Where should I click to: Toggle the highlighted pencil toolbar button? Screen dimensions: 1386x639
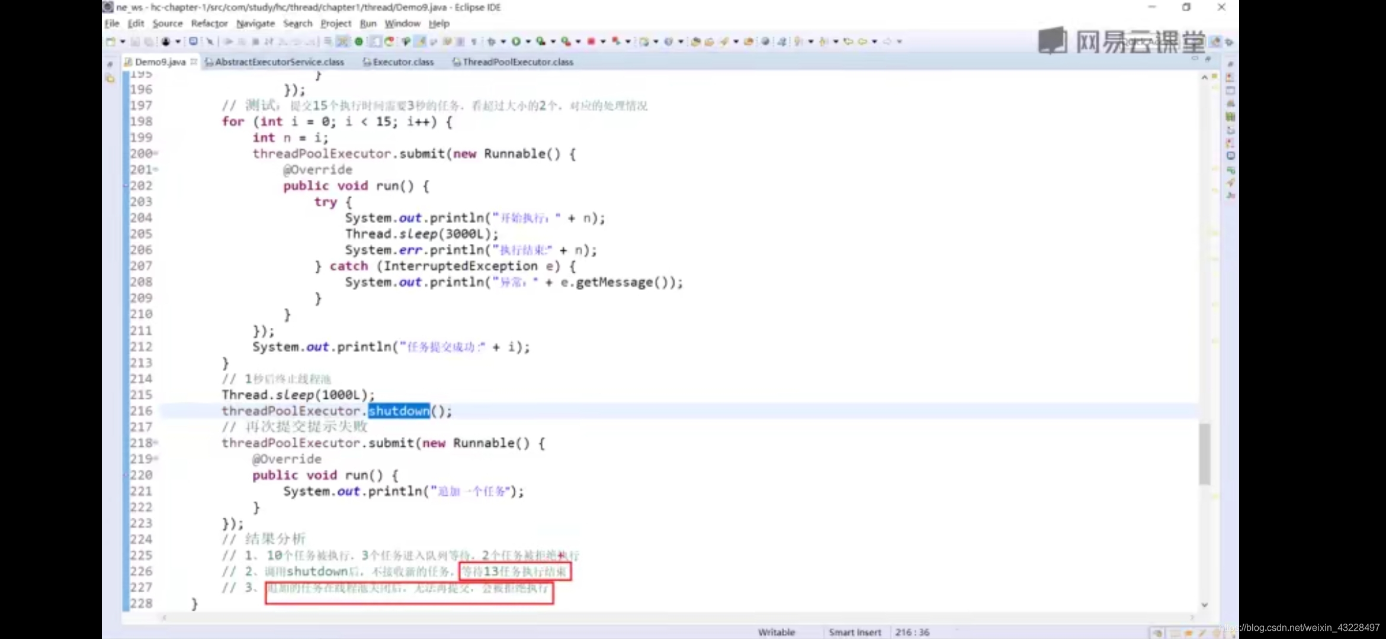[x=420, y=41]
